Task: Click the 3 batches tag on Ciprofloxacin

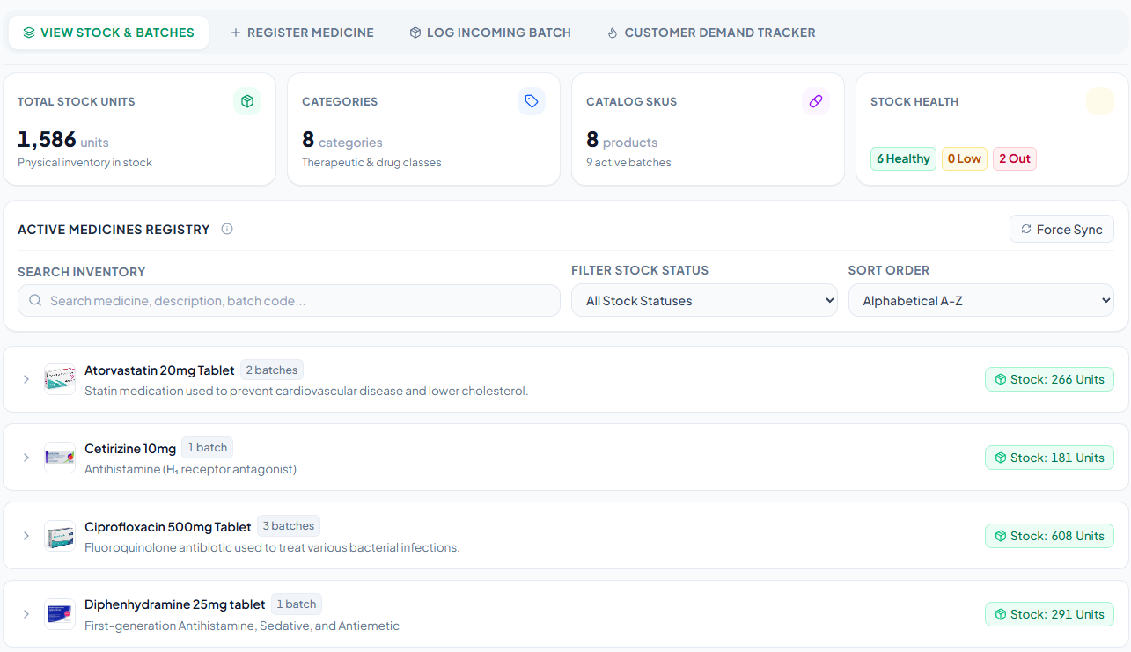Action: click(289, 526)
